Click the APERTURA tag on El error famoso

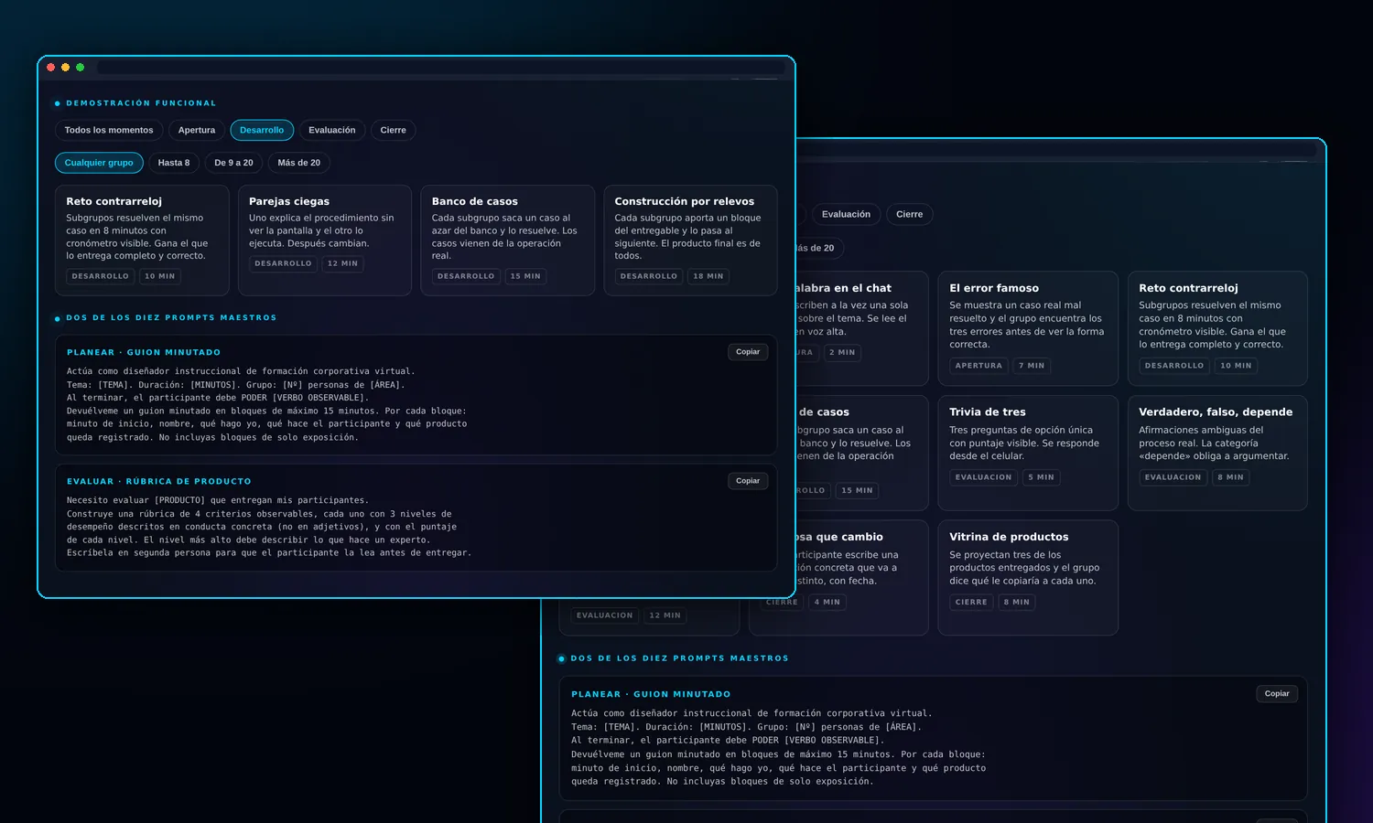pyautogui.click(x=978, y=366)
